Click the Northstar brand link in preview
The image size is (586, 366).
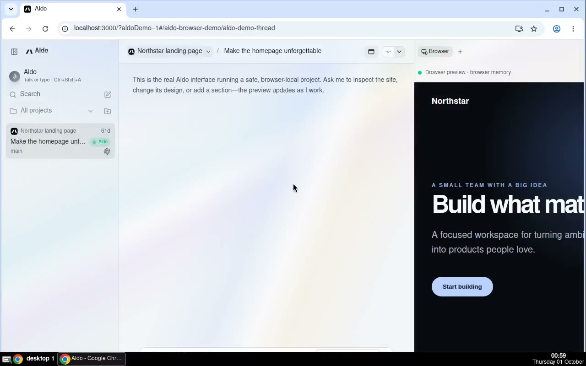[450, 101]
